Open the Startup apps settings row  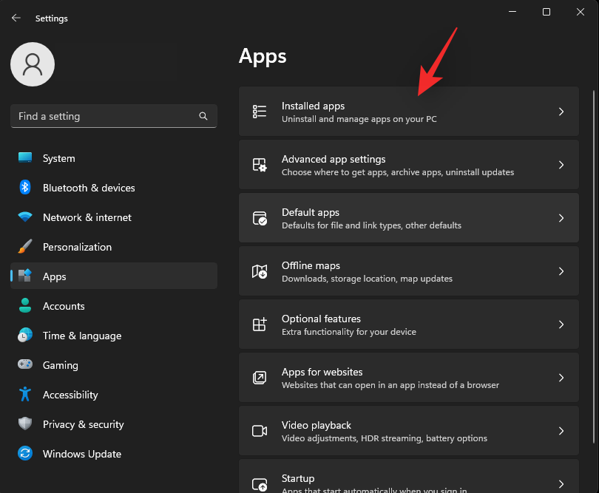tap(408, 479)
